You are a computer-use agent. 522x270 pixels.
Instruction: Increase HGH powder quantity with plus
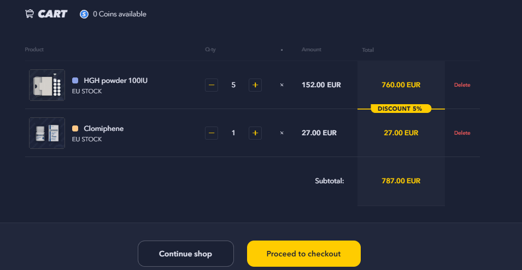[x=255, y=85]
